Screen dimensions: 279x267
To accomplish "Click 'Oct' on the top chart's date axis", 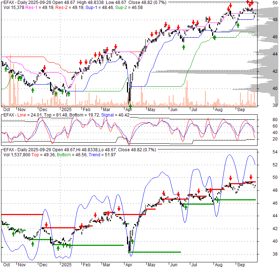I will 6,110.
